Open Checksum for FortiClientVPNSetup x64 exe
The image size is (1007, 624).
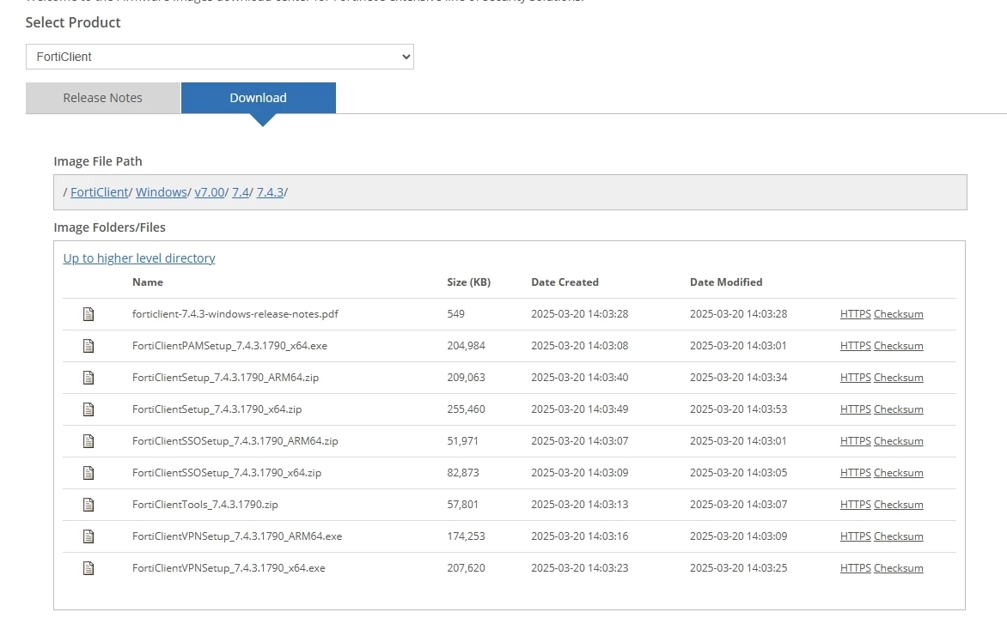click(899, 567)
